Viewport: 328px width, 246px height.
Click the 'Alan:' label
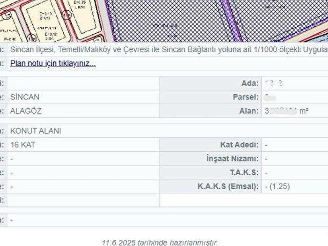[x=249, y=111]
